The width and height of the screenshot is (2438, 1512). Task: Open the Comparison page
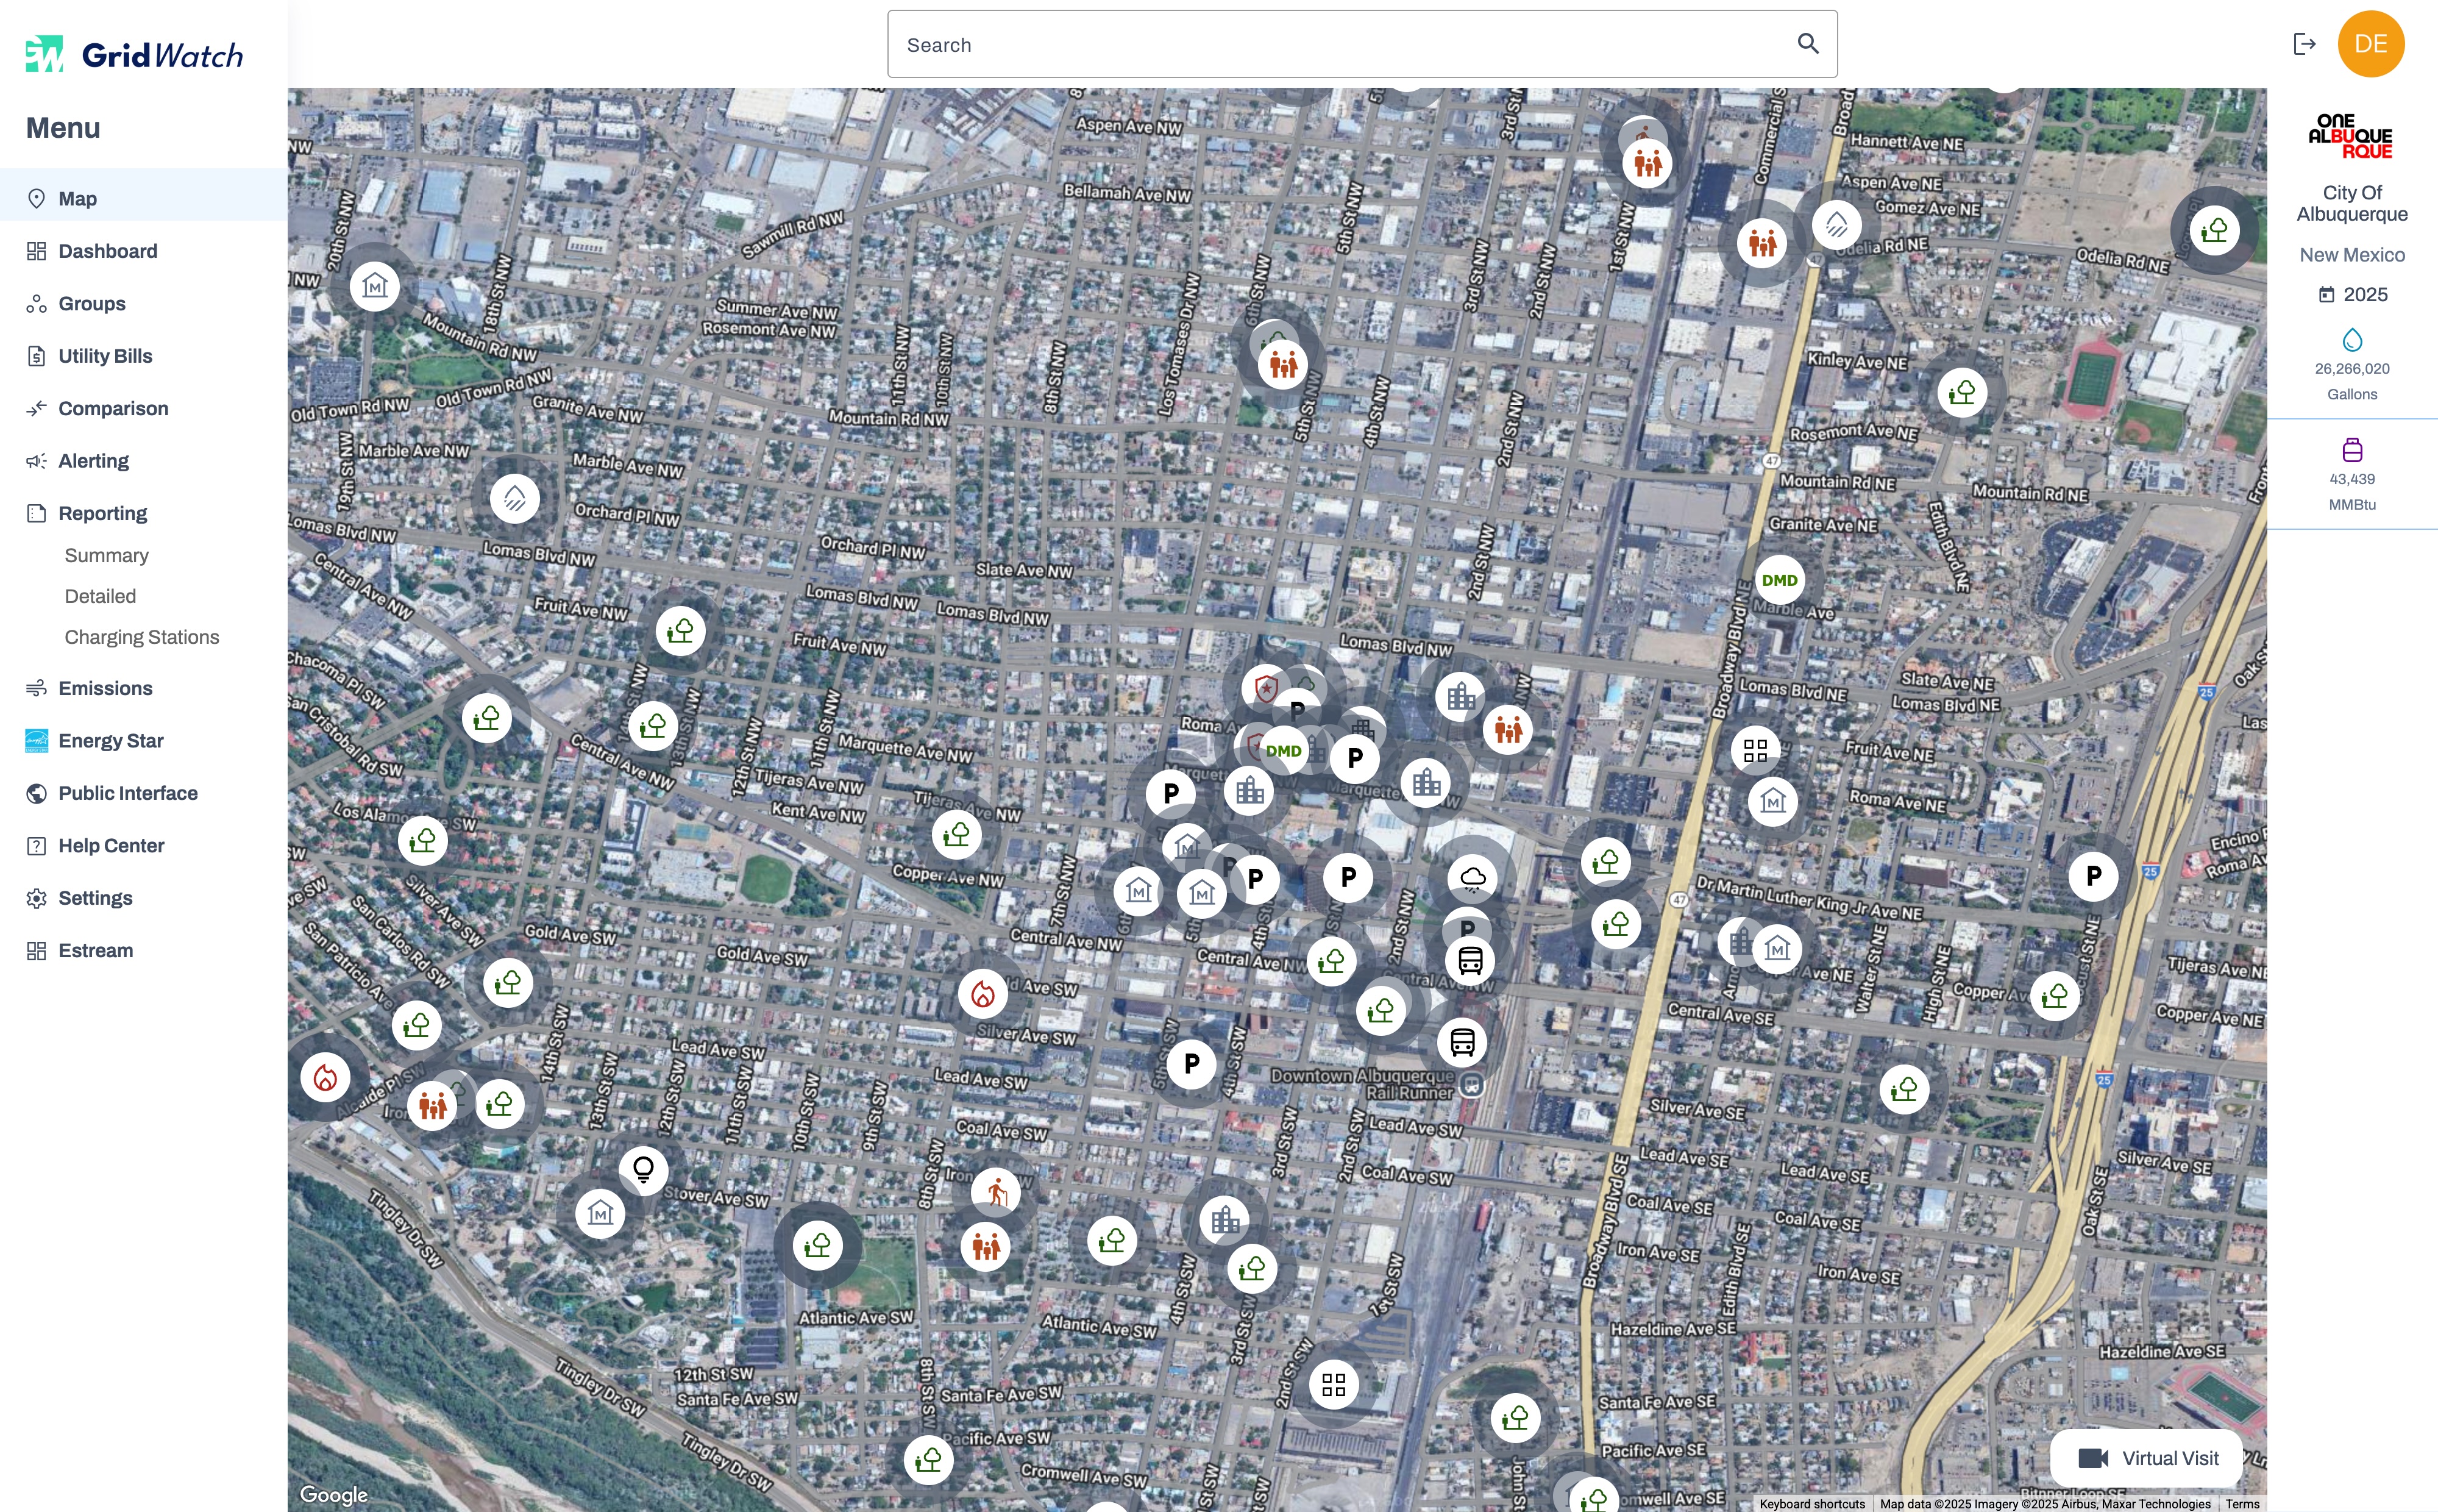pos(144,408)
